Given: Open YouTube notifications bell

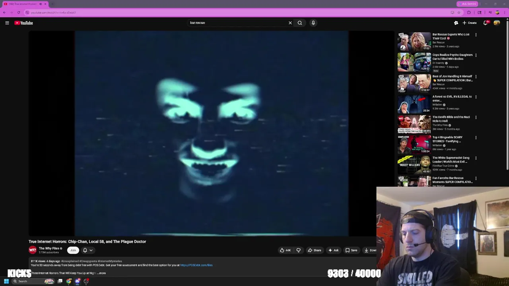Looking at the screenshot, I should pyautogui.click(x=486, y=23).
